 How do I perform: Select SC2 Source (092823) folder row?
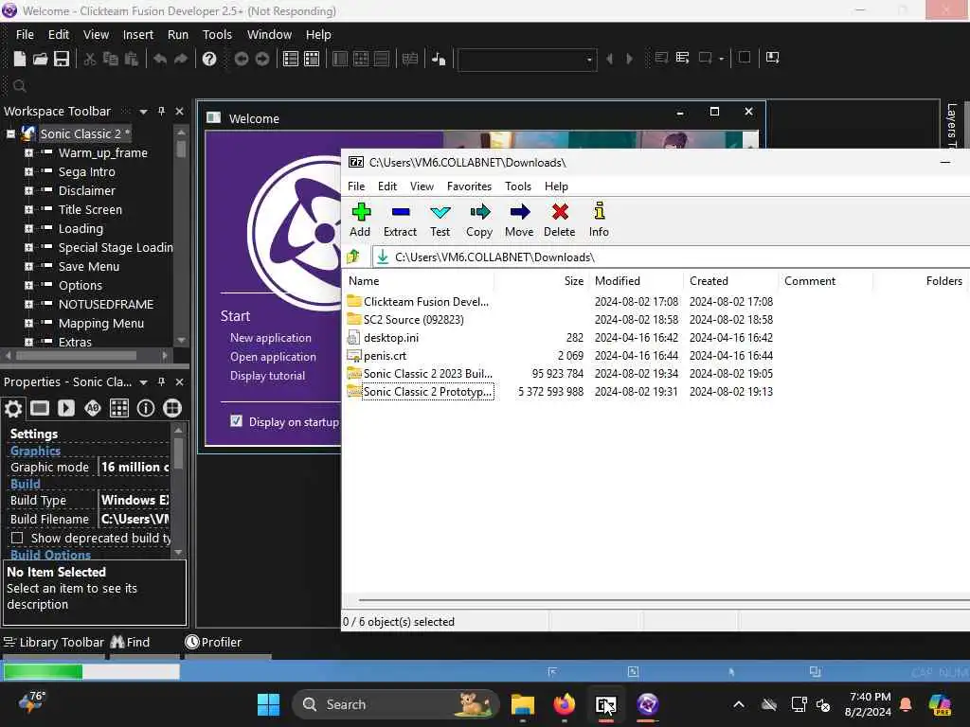[560, 320]
